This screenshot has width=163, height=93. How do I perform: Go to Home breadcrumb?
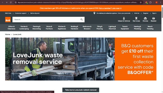point(8,34)
